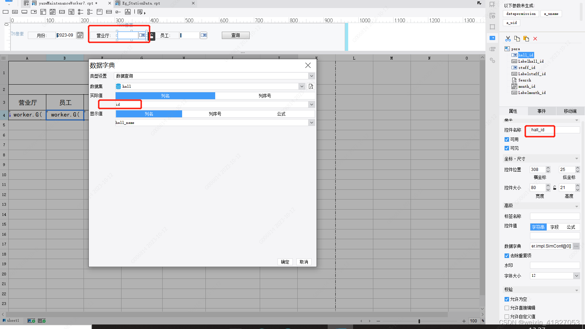Select the radio button group widget tool
This screenshot has width=585, height=329.
coord(80,12)
